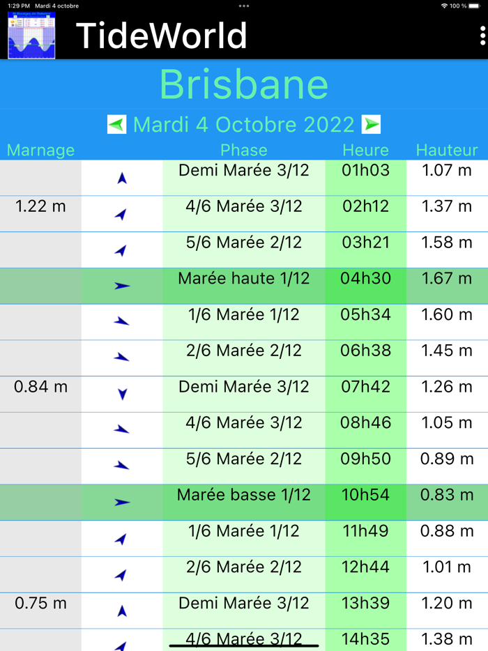
Task: Tap the arrow icon in Marée basse row
Action: click(x=122, y=503)
